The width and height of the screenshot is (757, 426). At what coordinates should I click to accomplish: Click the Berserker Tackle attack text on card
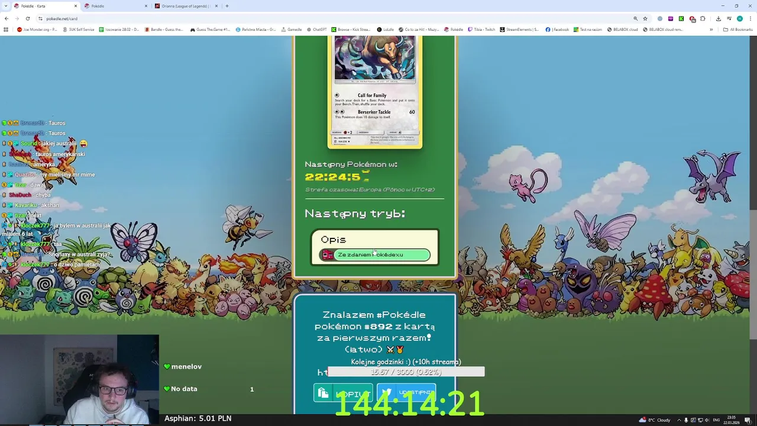click(374, 112)
